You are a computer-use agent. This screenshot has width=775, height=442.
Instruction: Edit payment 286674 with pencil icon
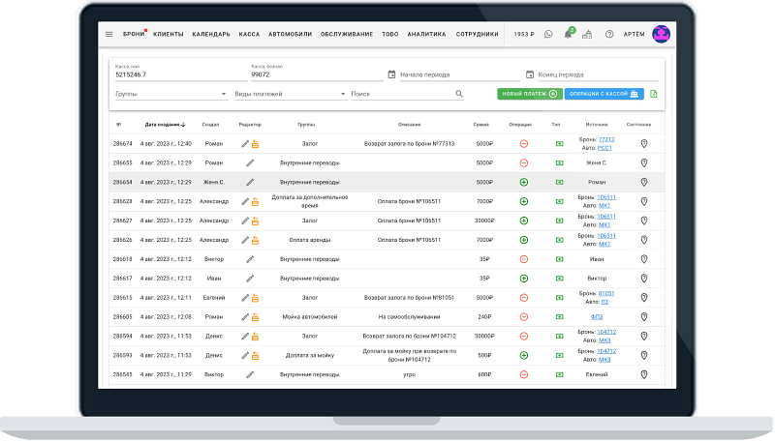245,144
